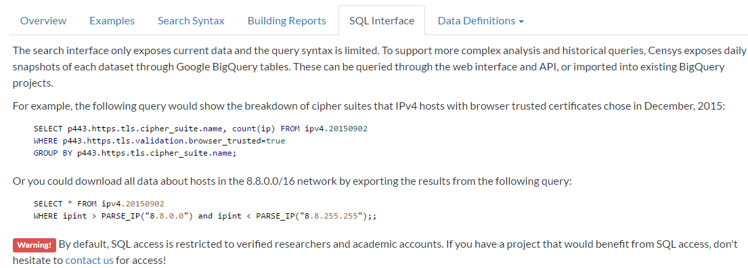The height and width of the screenshot is (268, 748).
Task: Click the PARSE_IP("8.8.0.0") expression
Action: coord(147,216)
